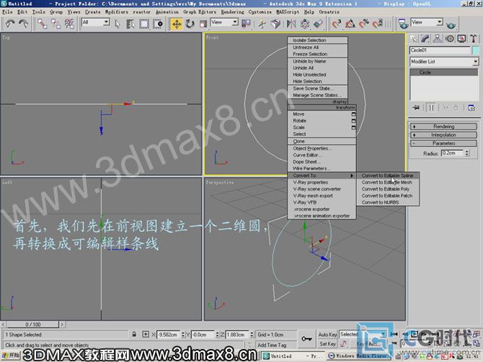Activate the Select and Uniform Scale tool

pos(203,24)
